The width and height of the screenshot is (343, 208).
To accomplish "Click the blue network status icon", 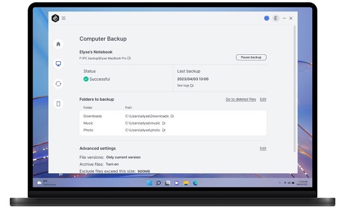I will tap(266, 18).
